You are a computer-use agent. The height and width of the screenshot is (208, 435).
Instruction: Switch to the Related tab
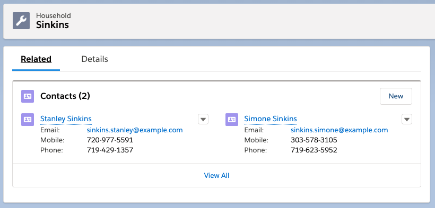pos(36,59)
